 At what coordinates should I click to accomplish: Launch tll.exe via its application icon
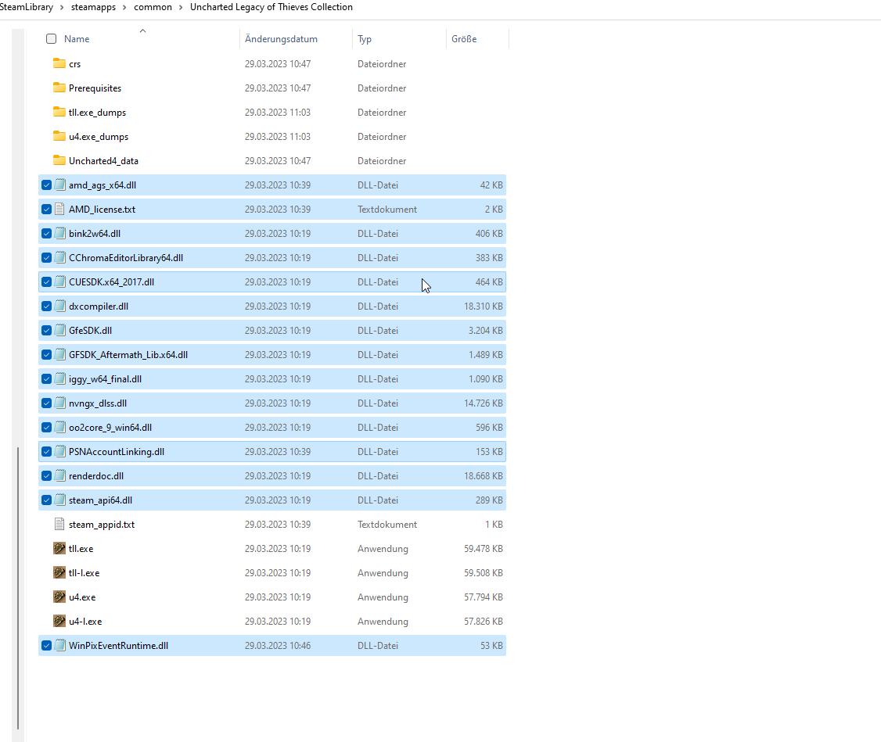pyautogui.click(x=60, y=548)
